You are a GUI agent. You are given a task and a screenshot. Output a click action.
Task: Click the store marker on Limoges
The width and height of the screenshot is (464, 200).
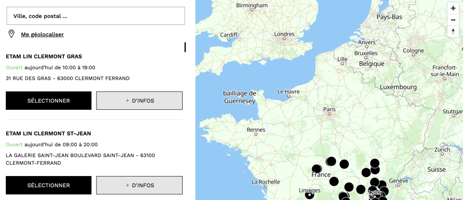[x=309, y=195]
